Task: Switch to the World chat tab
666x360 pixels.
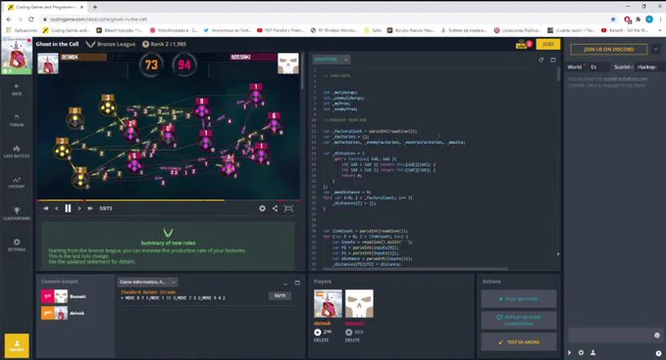Action: (575, 67)
